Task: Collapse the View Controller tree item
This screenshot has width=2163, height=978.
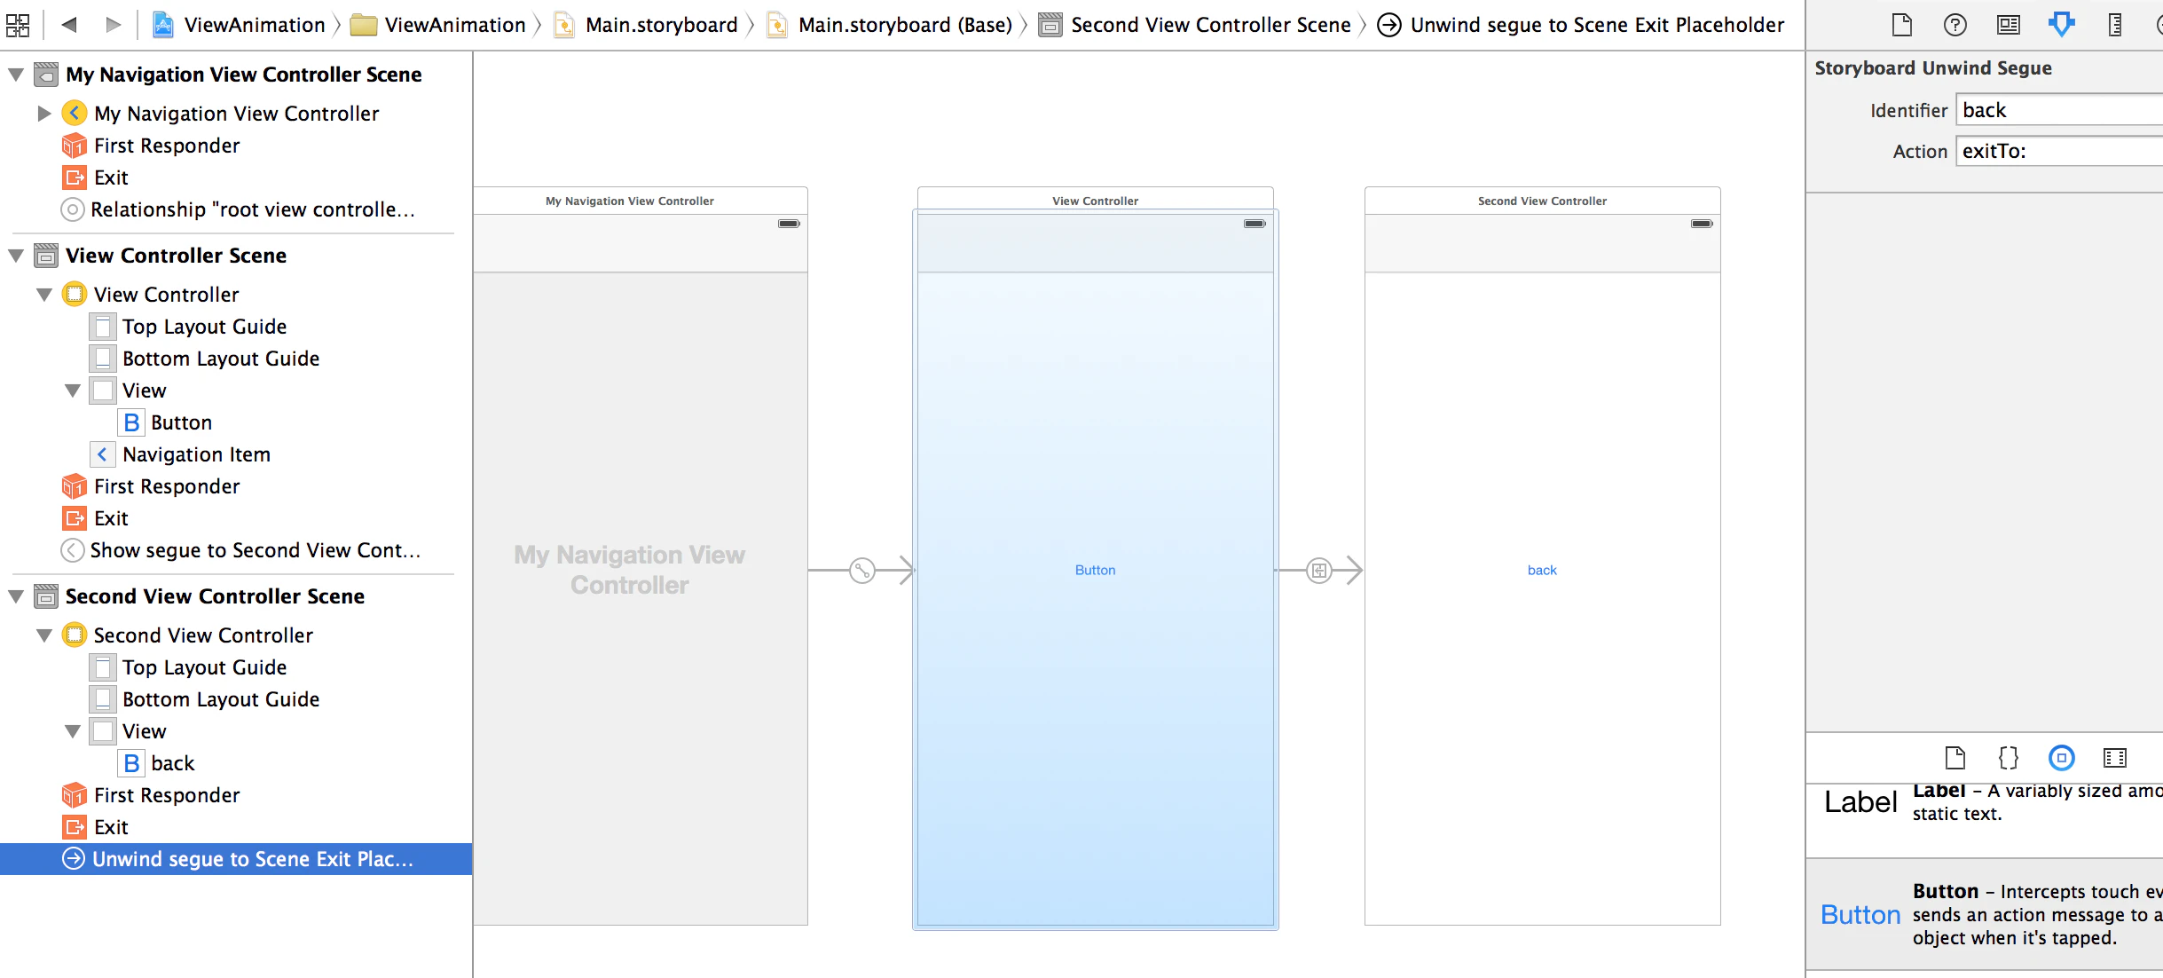Action: [x=43, y=295]
